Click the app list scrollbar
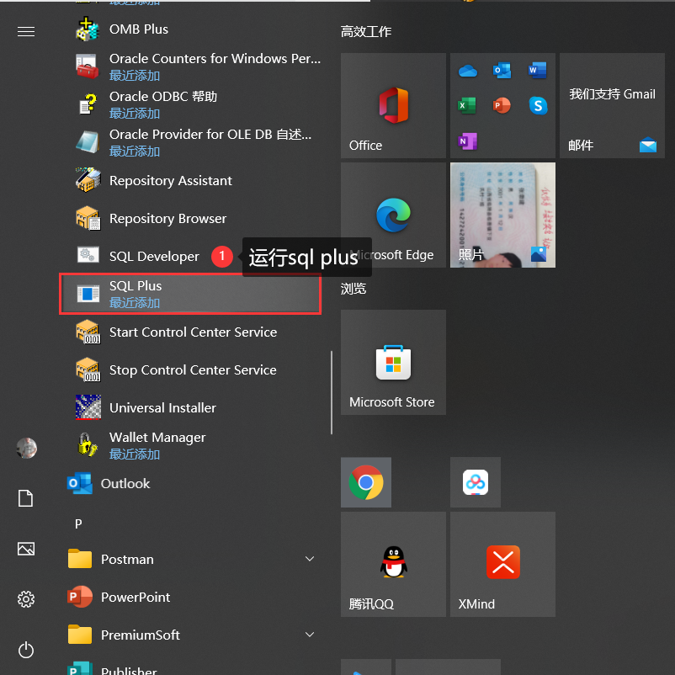Screen dimensions: 675x675 pos(332,392)
